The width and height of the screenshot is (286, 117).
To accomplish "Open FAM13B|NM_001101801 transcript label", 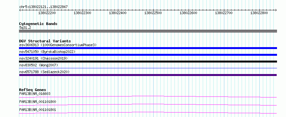I will point(38,110).
